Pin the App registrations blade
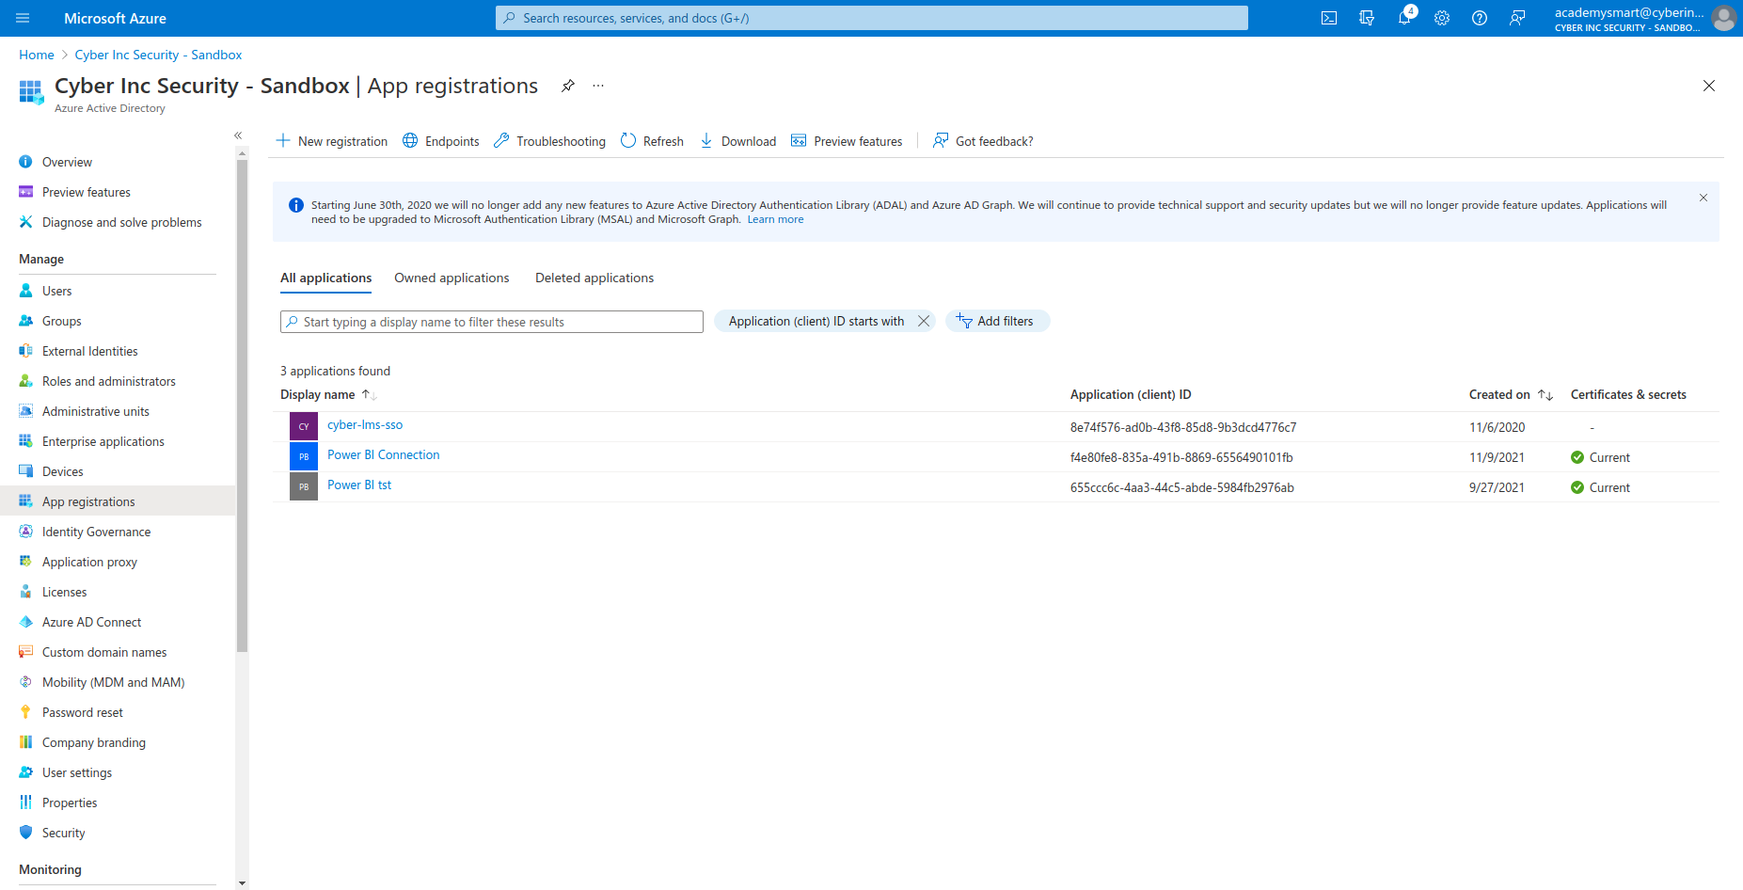 coord(568,86)
